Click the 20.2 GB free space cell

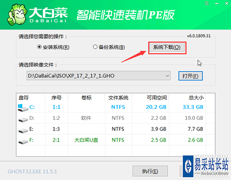[156, 107]
